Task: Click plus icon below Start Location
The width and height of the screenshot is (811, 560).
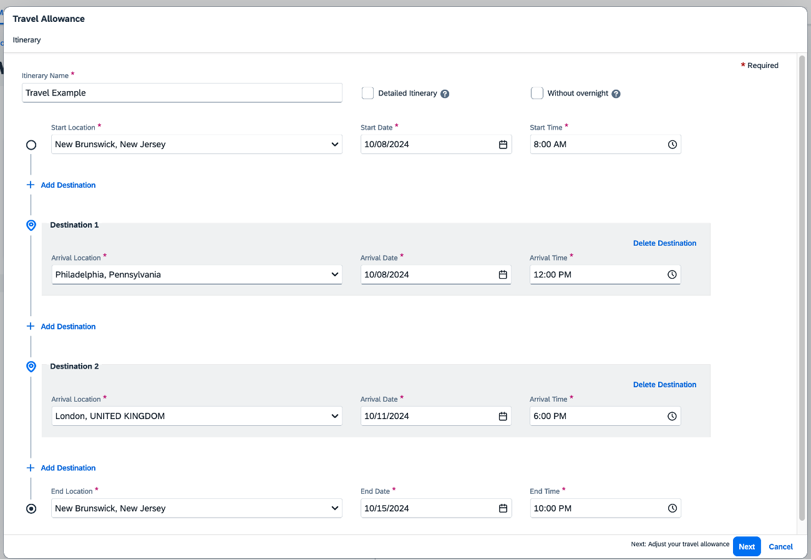Action: click(31, 185)
